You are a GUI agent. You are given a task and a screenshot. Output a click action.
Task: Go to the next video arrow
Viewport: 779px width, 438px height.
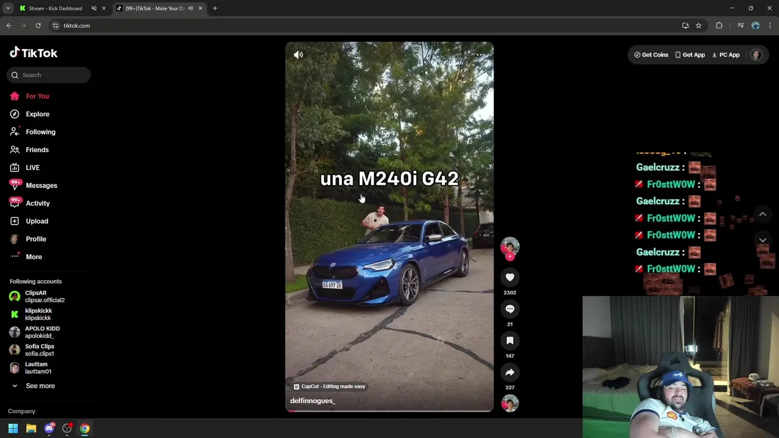pos(763,240)
